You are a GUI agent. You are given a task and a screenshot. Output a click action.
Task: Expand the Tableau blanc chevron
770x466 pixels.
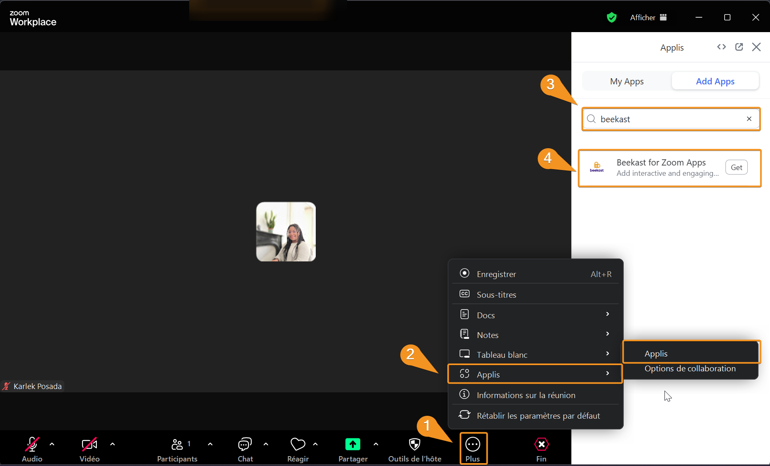[x=608, y=354]
